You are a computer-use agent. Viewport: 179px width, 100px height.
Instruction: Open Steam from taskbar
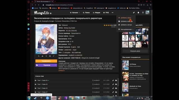[x=35, y=98]
